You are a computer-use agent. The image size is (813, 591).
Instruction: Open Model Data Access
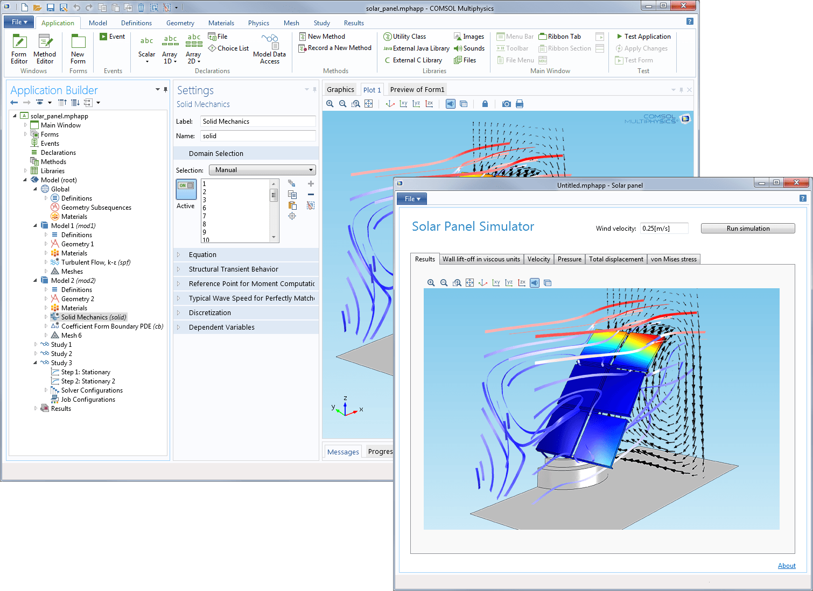pyautogui.click(x=269, y=49)
